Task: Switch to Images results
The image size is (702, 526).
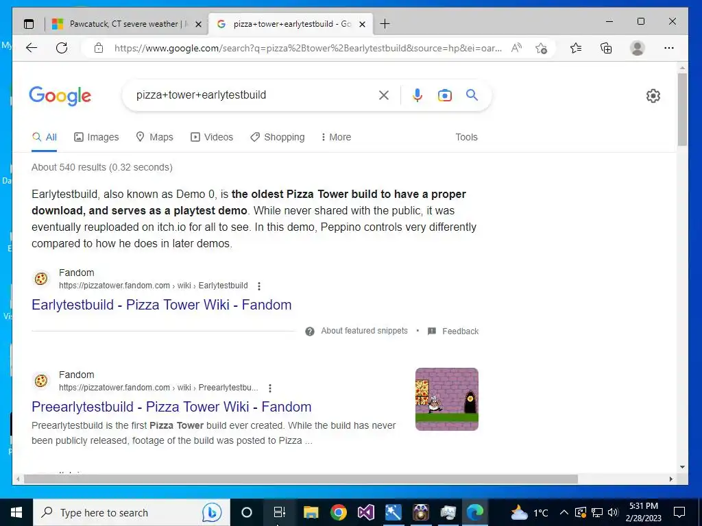Action: (x=96, y=137)
